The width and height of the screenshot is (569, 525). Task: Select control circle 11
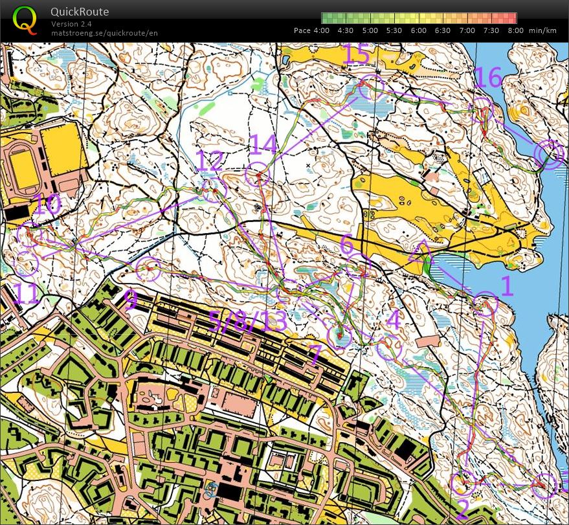click(27, 263)
